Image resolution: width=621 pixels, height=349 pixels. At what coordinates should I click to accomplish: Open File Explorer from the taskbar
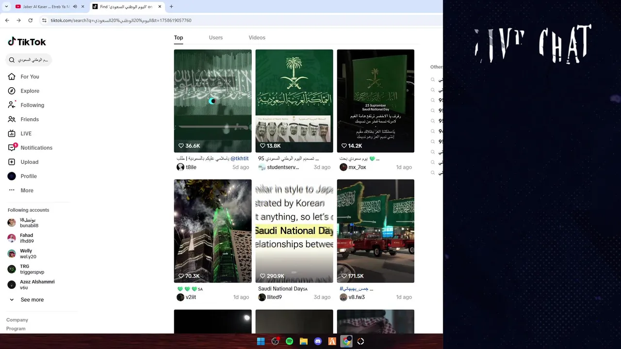point(304,341)
